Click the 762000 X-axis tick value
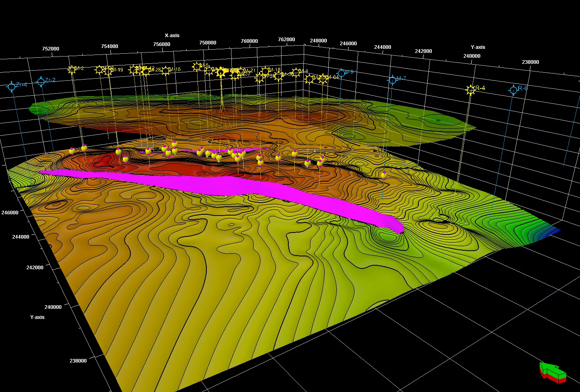This screenshot has height=392, width=580. 286,40
